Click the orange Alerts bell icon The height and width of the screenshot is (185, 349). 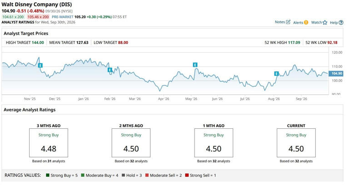click(306, 22)
